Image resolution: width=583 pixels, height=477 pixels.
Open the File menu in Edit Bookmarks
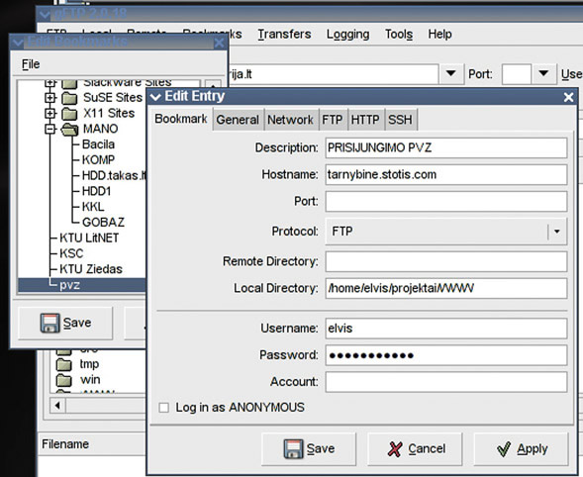click(x=31, y=64)
